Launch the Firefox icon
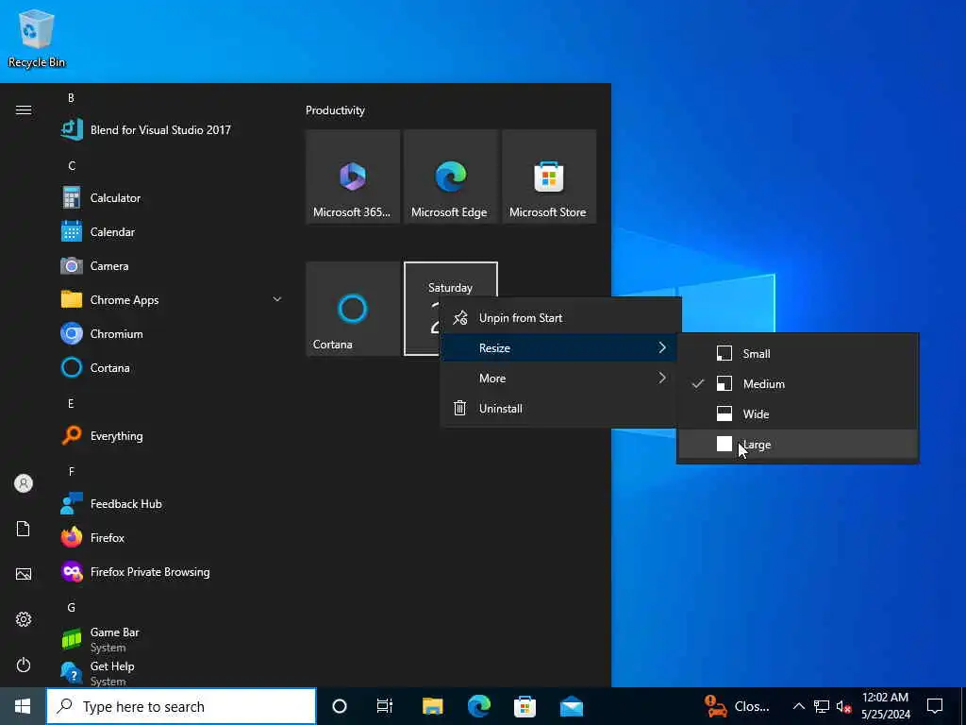 pyautogui.click(x=72, y=537)
